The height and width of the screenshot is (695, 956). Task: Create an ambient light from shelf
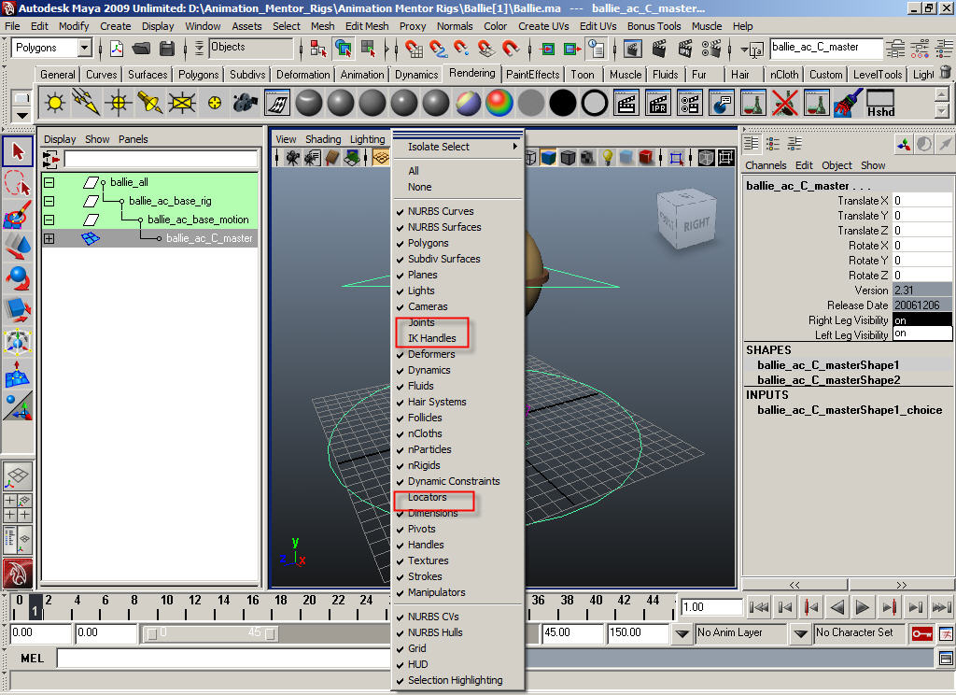coord(55,103)
